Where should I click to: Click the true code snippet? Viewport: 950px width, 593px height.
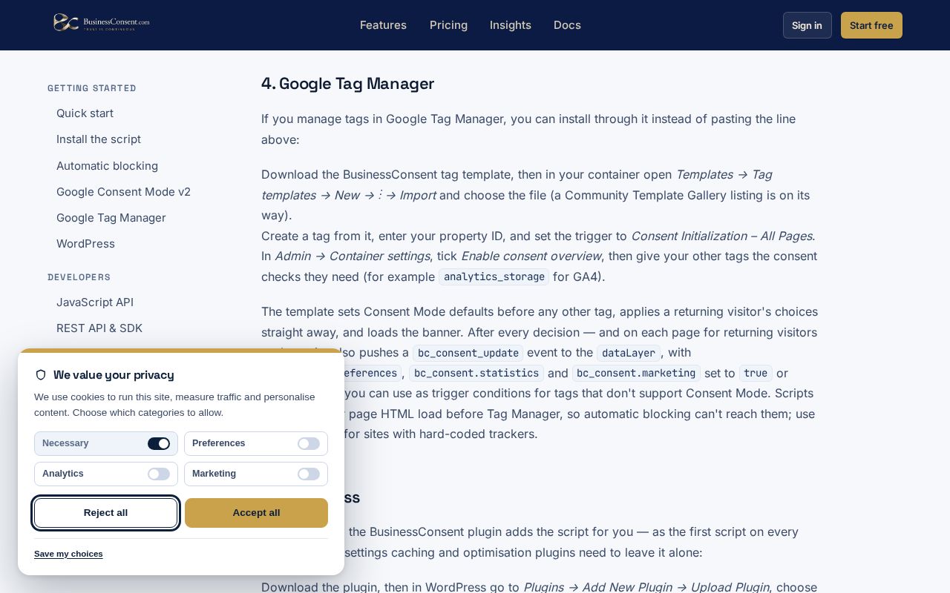[756, 373]
